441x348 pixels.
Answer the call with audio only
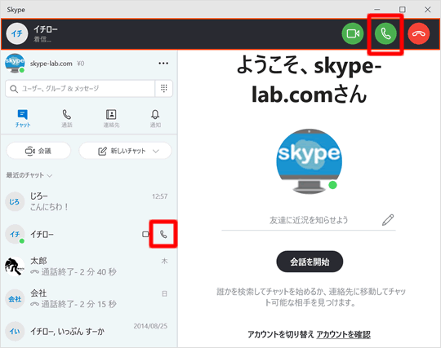pos(385,33)
